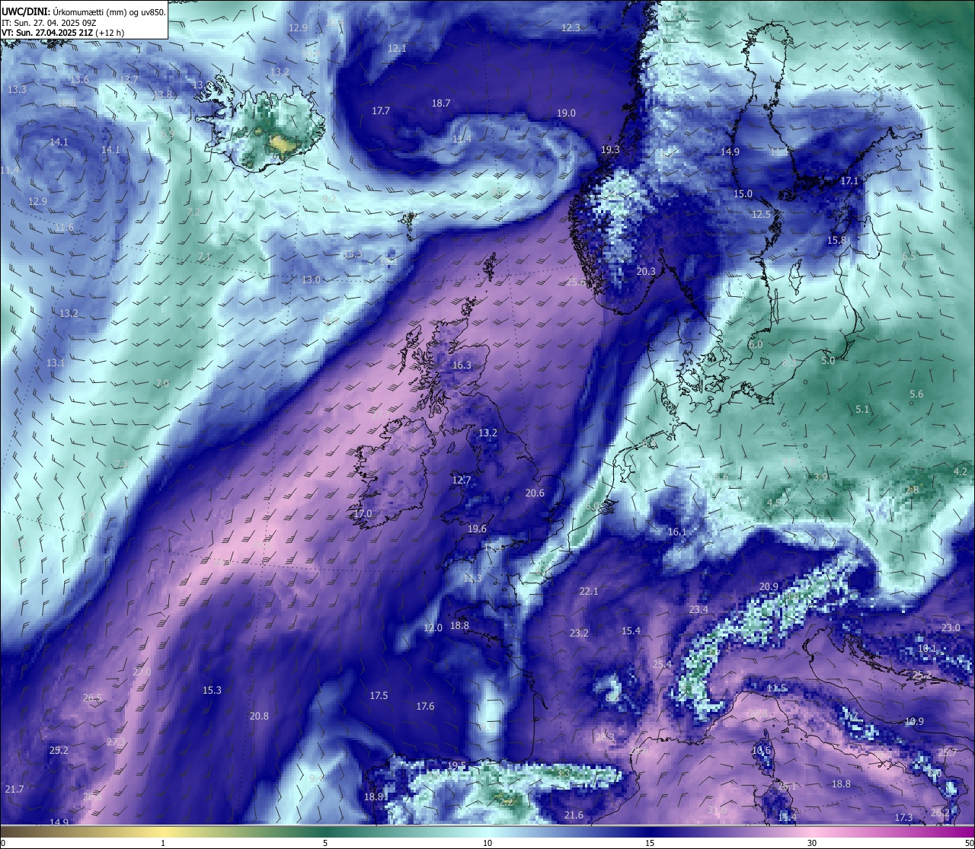Click the 25.6 value label
The image size is (975, 849).
tap(577, 282)
